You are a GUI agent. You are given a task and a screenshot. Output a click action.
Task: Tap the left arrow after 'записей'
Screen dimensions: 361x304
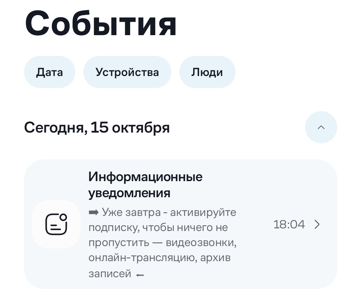pos(140,275)
